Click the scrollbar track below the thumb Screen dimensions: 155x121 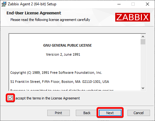(143, 65)
